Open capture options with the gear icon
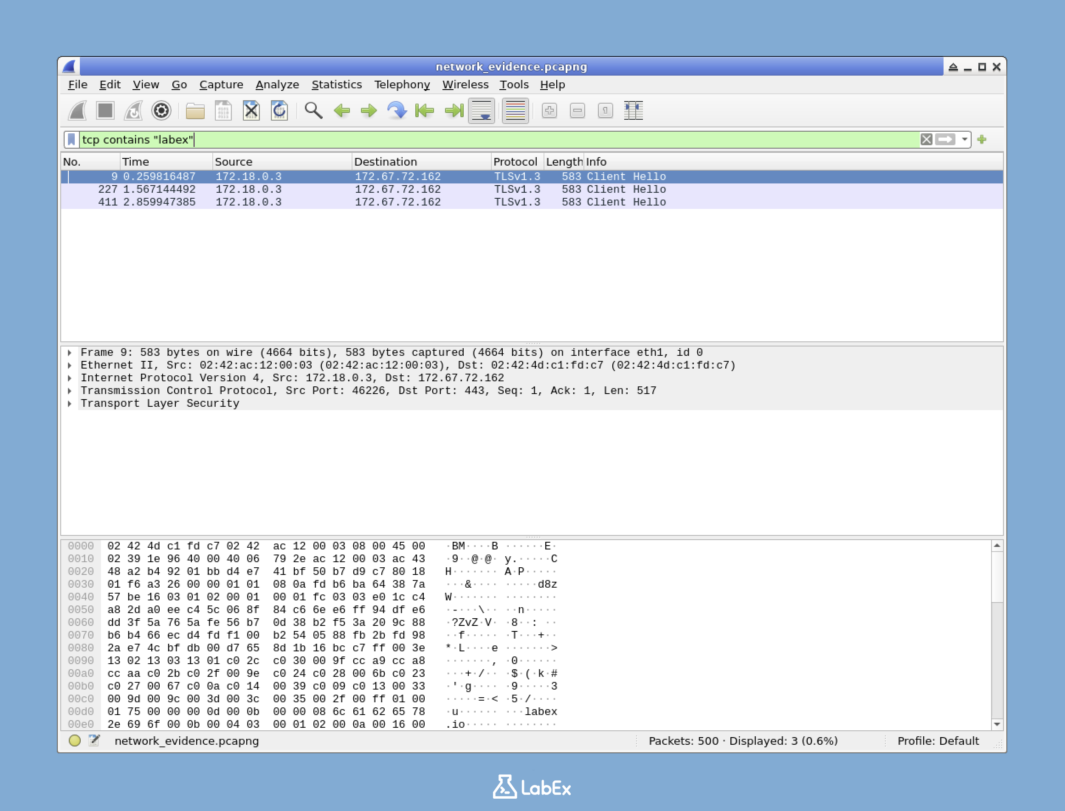The image size is (1065, 811). click(x=162, y=110)
